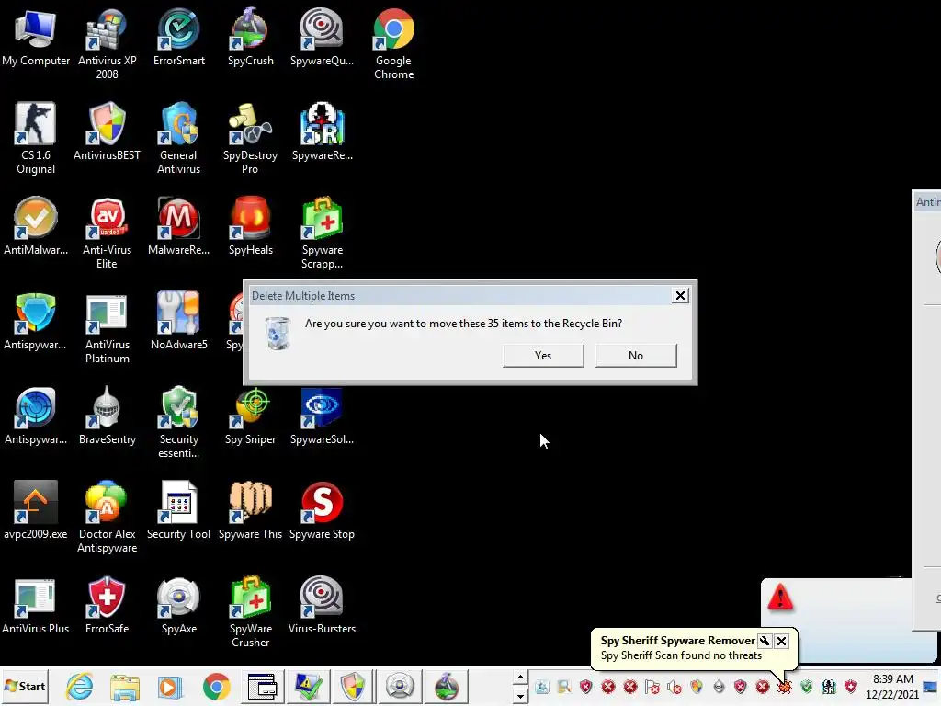Show earlier tray icons with up arrow
941x706 pixels.
click(x=520, y=678)
